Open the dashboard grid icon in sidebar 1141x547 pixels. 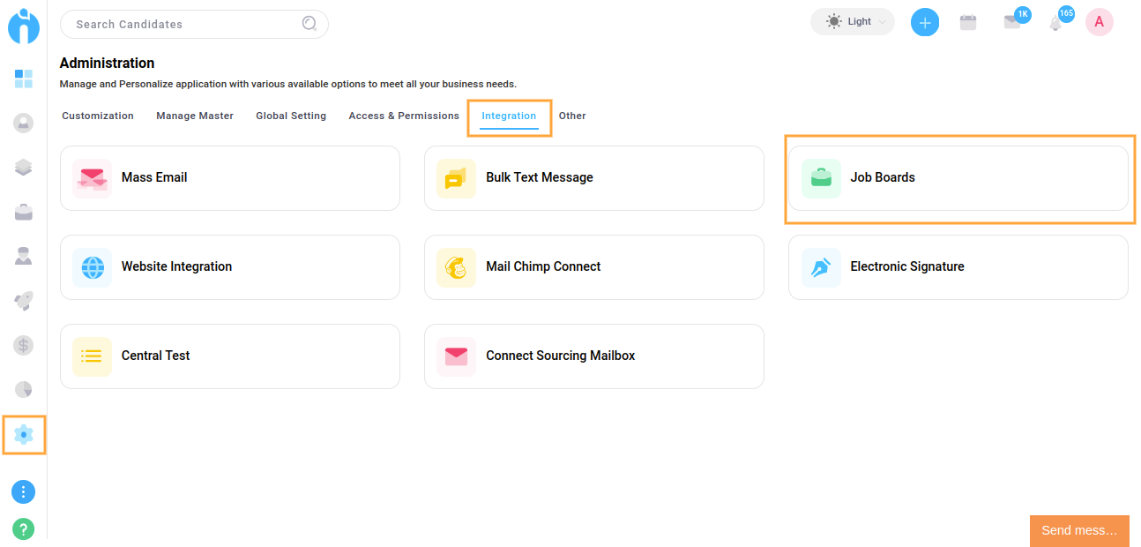point(24,79)
